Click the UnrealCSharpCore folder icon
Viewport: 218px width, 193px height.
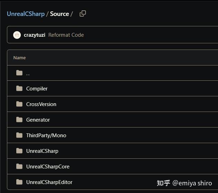[19, 166]
